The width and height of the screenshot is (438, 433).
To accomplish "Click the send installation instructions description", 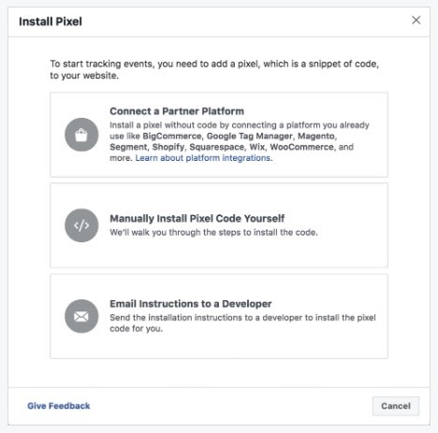I will tap(242, 323).
